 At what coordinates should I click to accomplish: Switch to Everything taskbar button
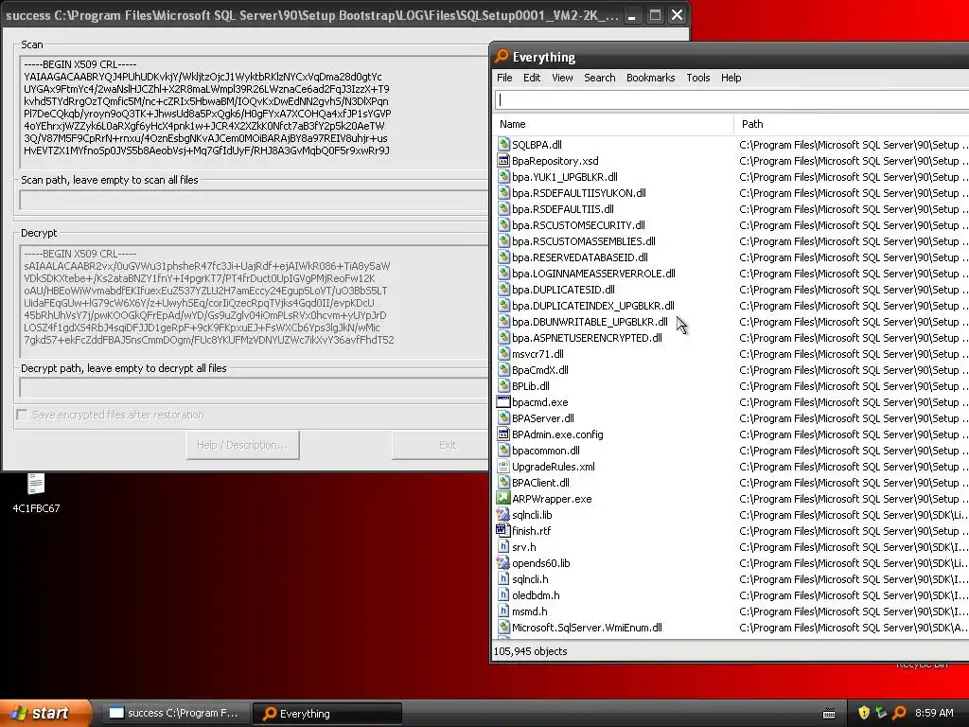[327, 714]
